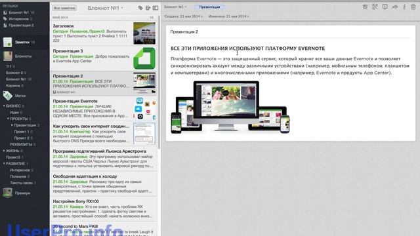This screenshot has height=236, width=420.
Task: Click app icons thumbnail of Презентация Evernote
Action: point(144,108)
